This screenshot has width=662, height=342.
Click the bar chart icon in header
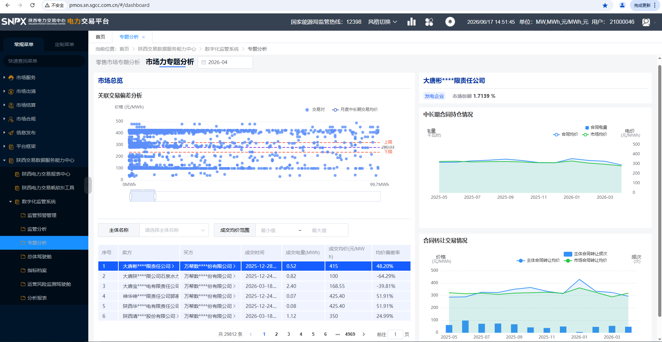[x=411, y=22]
